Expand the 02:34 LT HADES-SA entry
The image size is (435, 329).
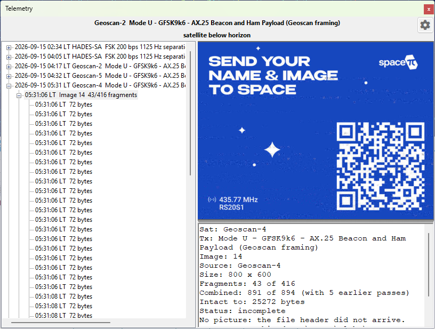tap(9, 47)
